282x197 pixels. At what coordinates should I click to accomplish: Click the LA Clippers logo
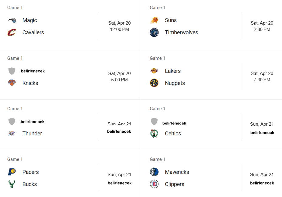pos(154,184)
